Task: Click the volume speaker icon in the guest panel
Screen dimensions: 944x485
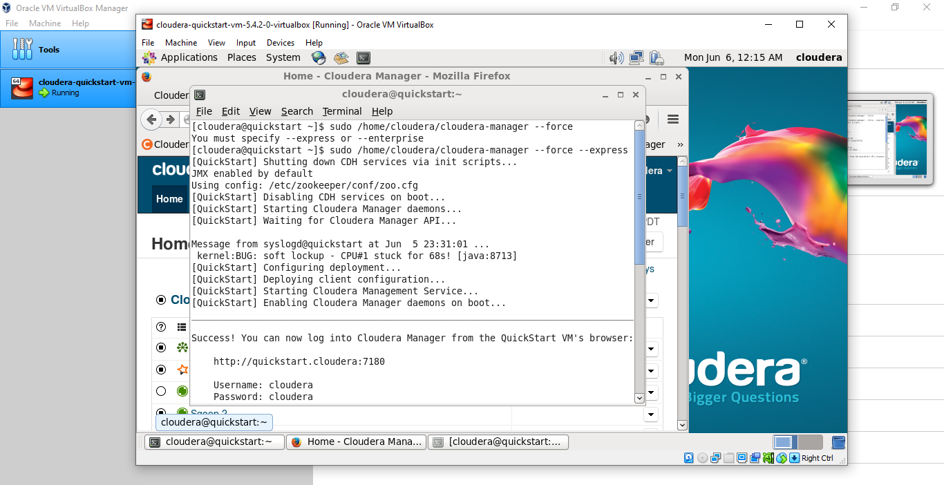Action: pyautogui.click(x=616, y=57)
